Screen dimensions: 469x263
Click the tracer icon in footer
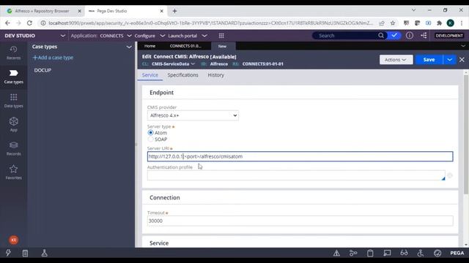pos(353,254)
